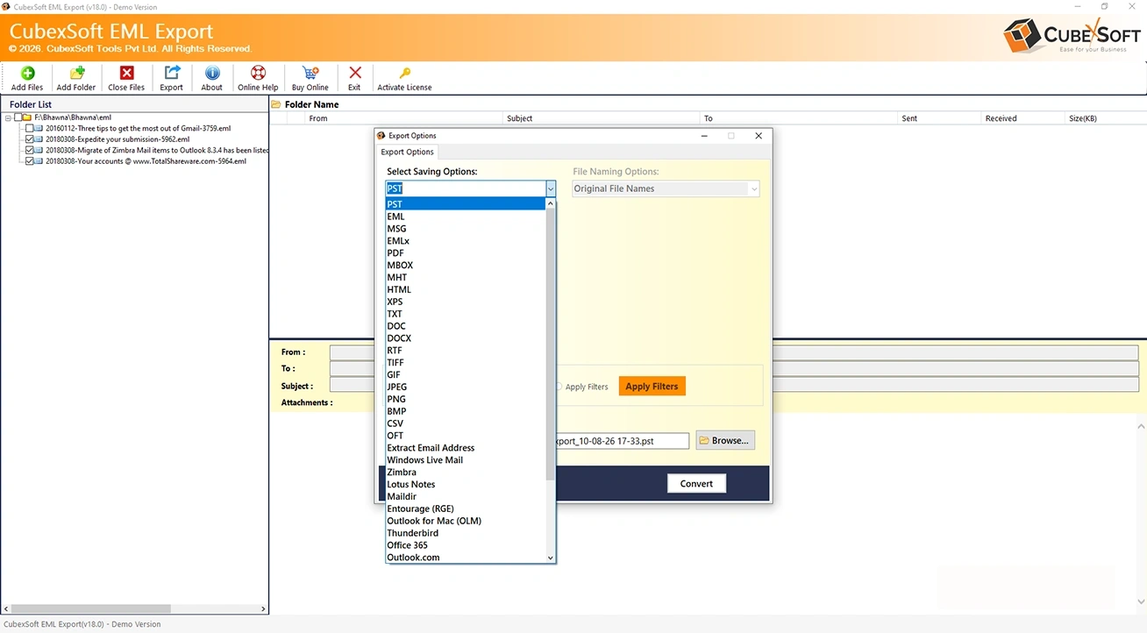Screen dimensions: 1147x633
Task: Choose Thunderbird from the format list
Action: [x=466, y=533]
